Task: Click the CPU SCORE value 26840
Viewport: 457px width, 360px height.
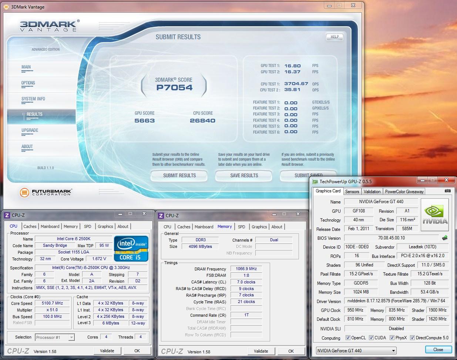Action: click(x=202, y=121)
